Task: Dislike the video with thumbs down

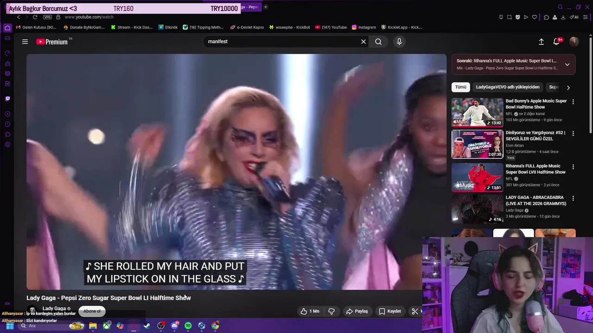Action: pyautogui.click(x=332, y=311)
